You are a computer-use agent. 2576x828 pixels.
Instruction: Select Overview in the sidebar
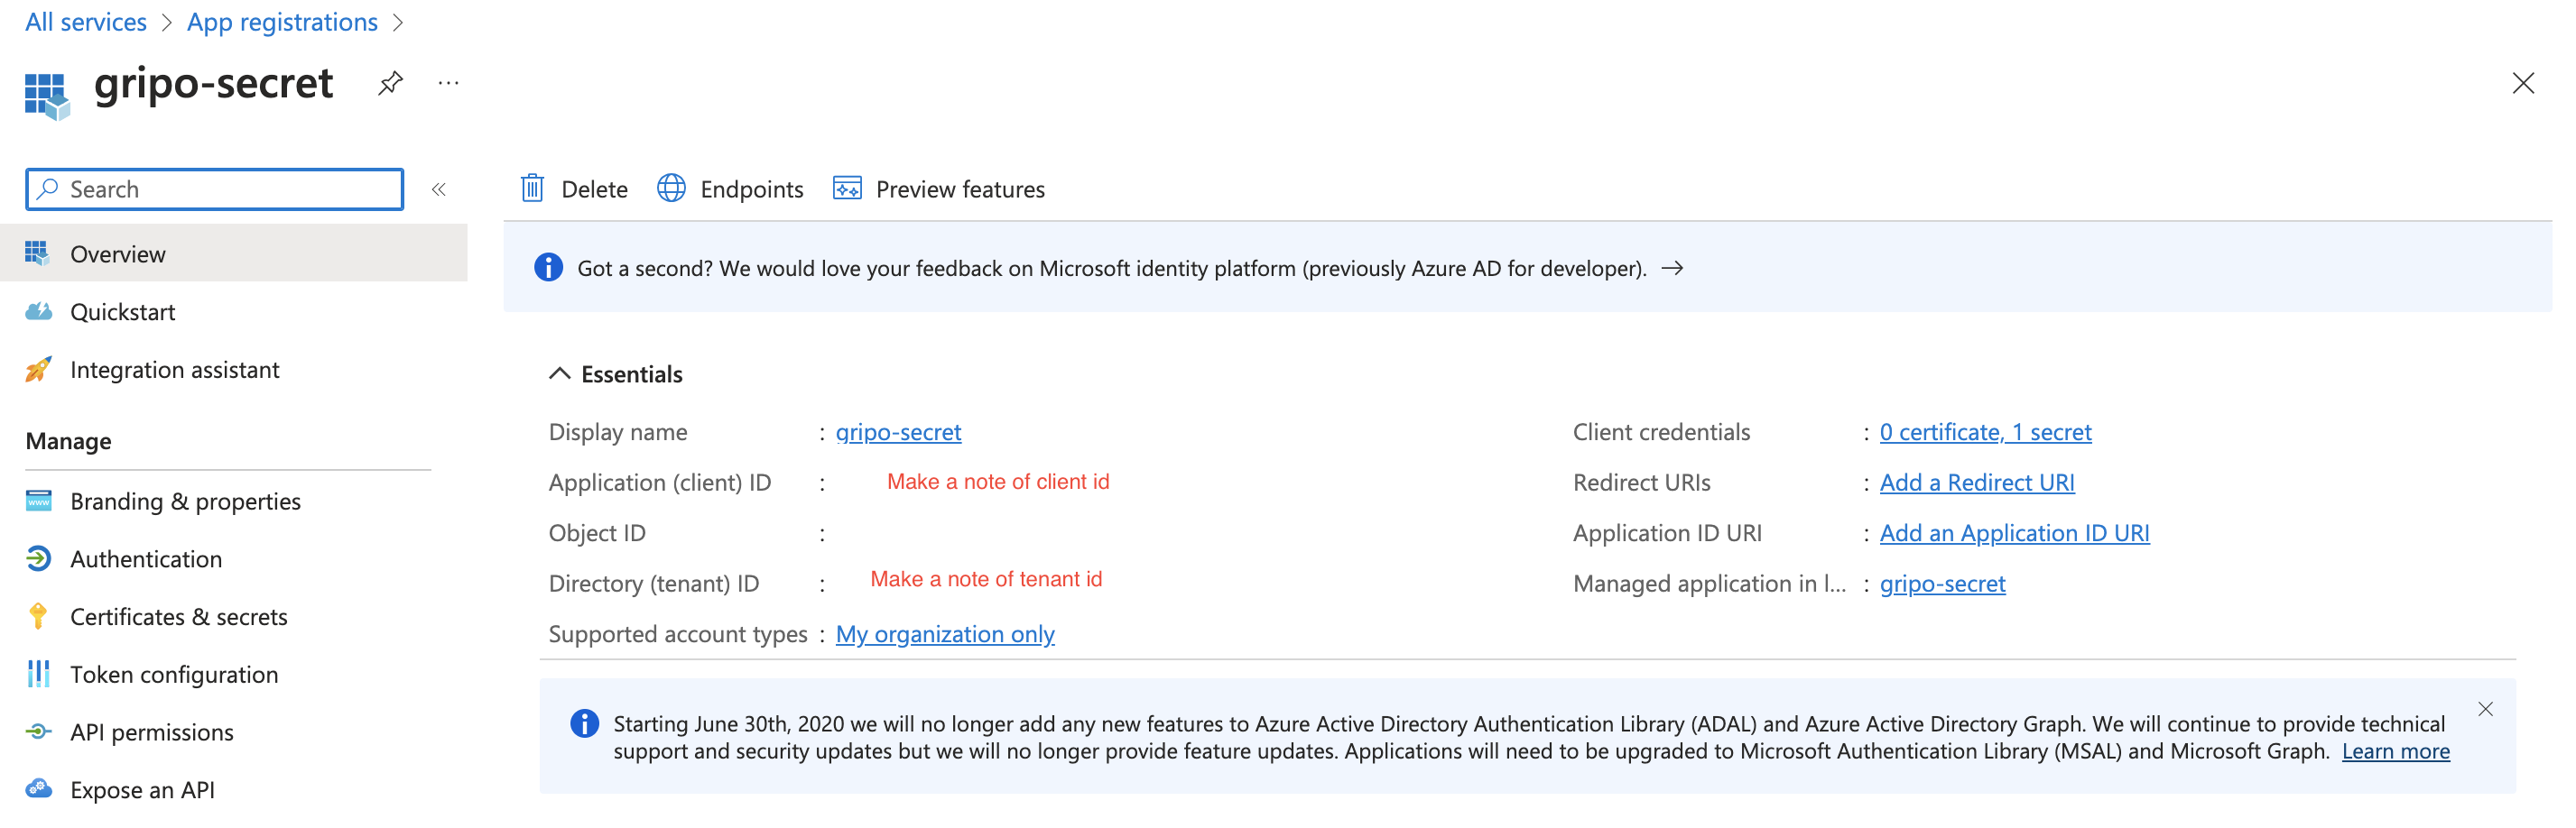coord(118,253)
